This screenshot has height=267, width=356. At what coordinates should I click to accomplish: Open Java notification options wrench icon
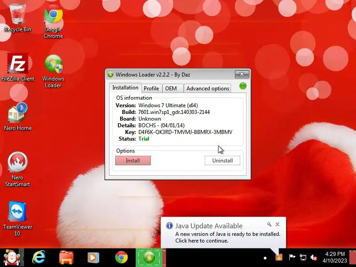[x=269, y=224]
